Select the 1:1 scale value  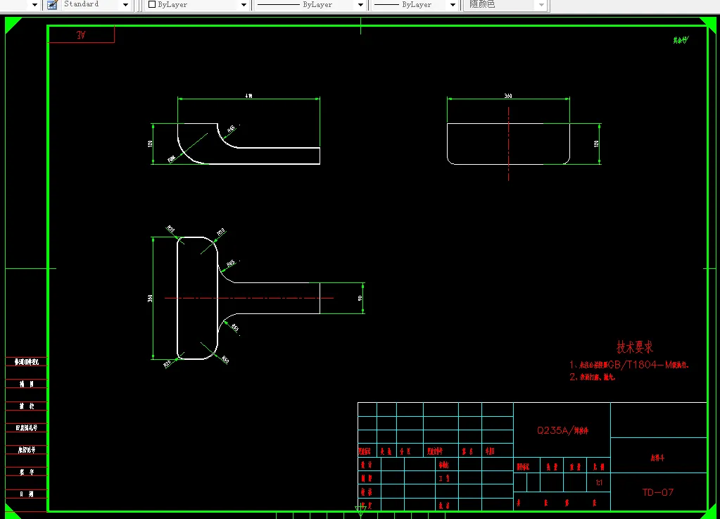tap(599, 482)
